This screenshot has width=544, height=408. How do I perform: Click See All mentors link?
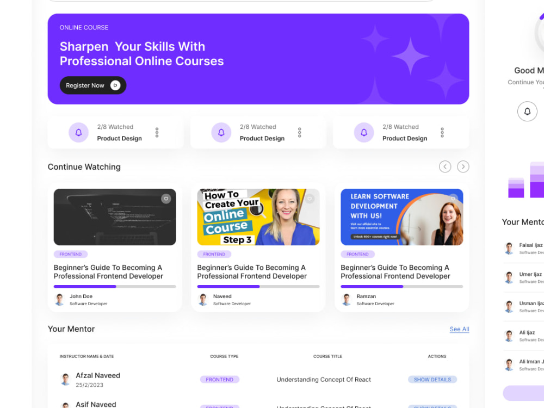point(459,329)
